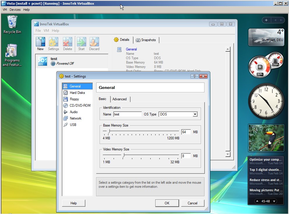Viewport: 289px width, 214px height.
Task: Click the Name text field
Action: click(128, 114)
